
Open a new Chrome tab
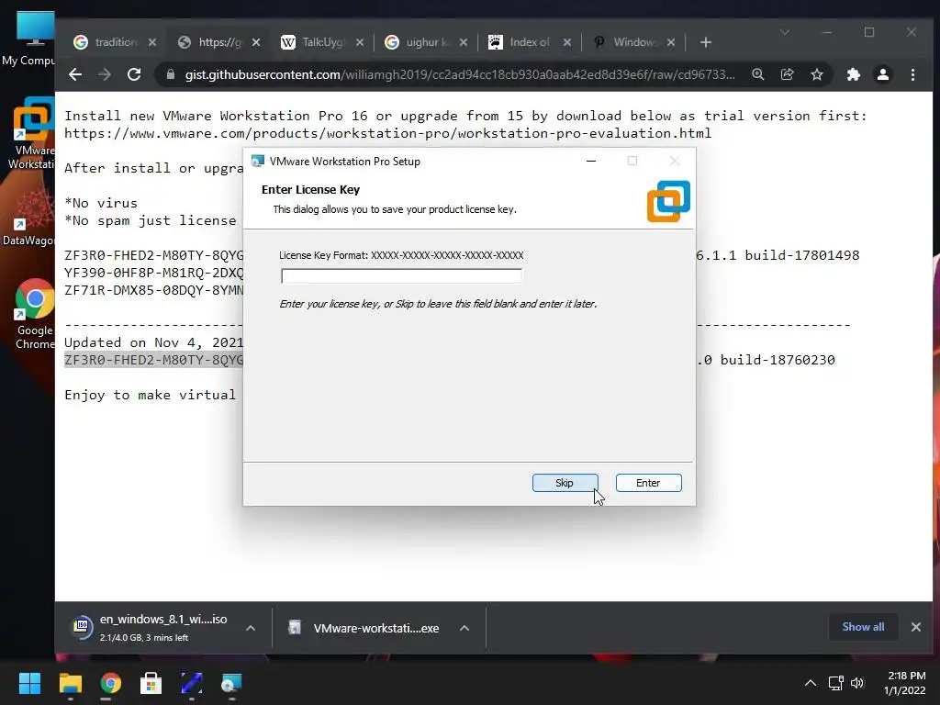(x=706, y=42)
